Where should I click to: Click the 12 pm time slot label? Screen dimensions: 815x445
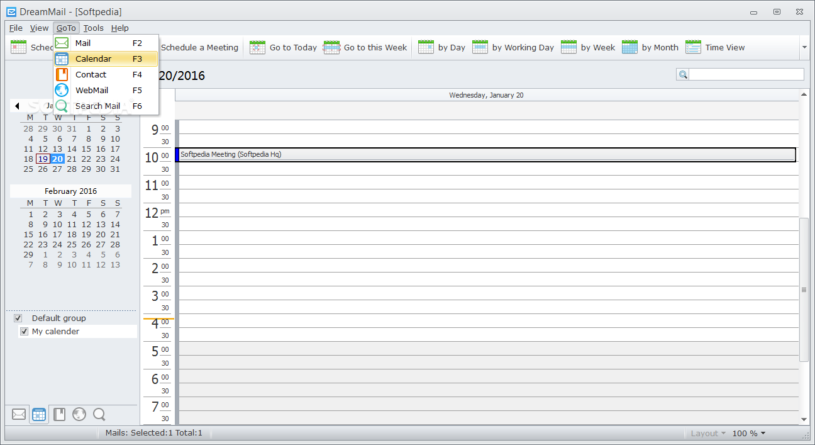(x=157, y=213)
